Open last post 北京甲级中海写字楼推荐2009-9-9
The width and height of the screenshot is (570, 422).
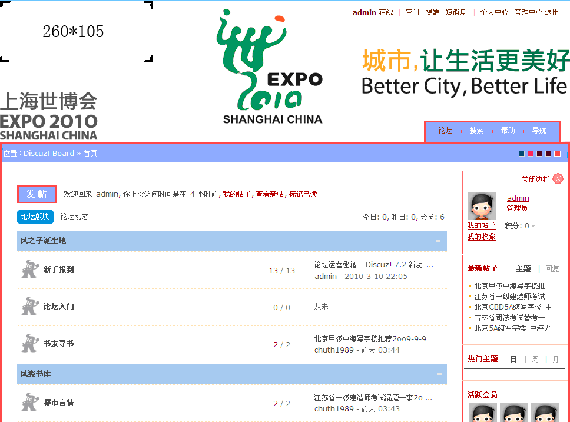click(x=370, y=339)
